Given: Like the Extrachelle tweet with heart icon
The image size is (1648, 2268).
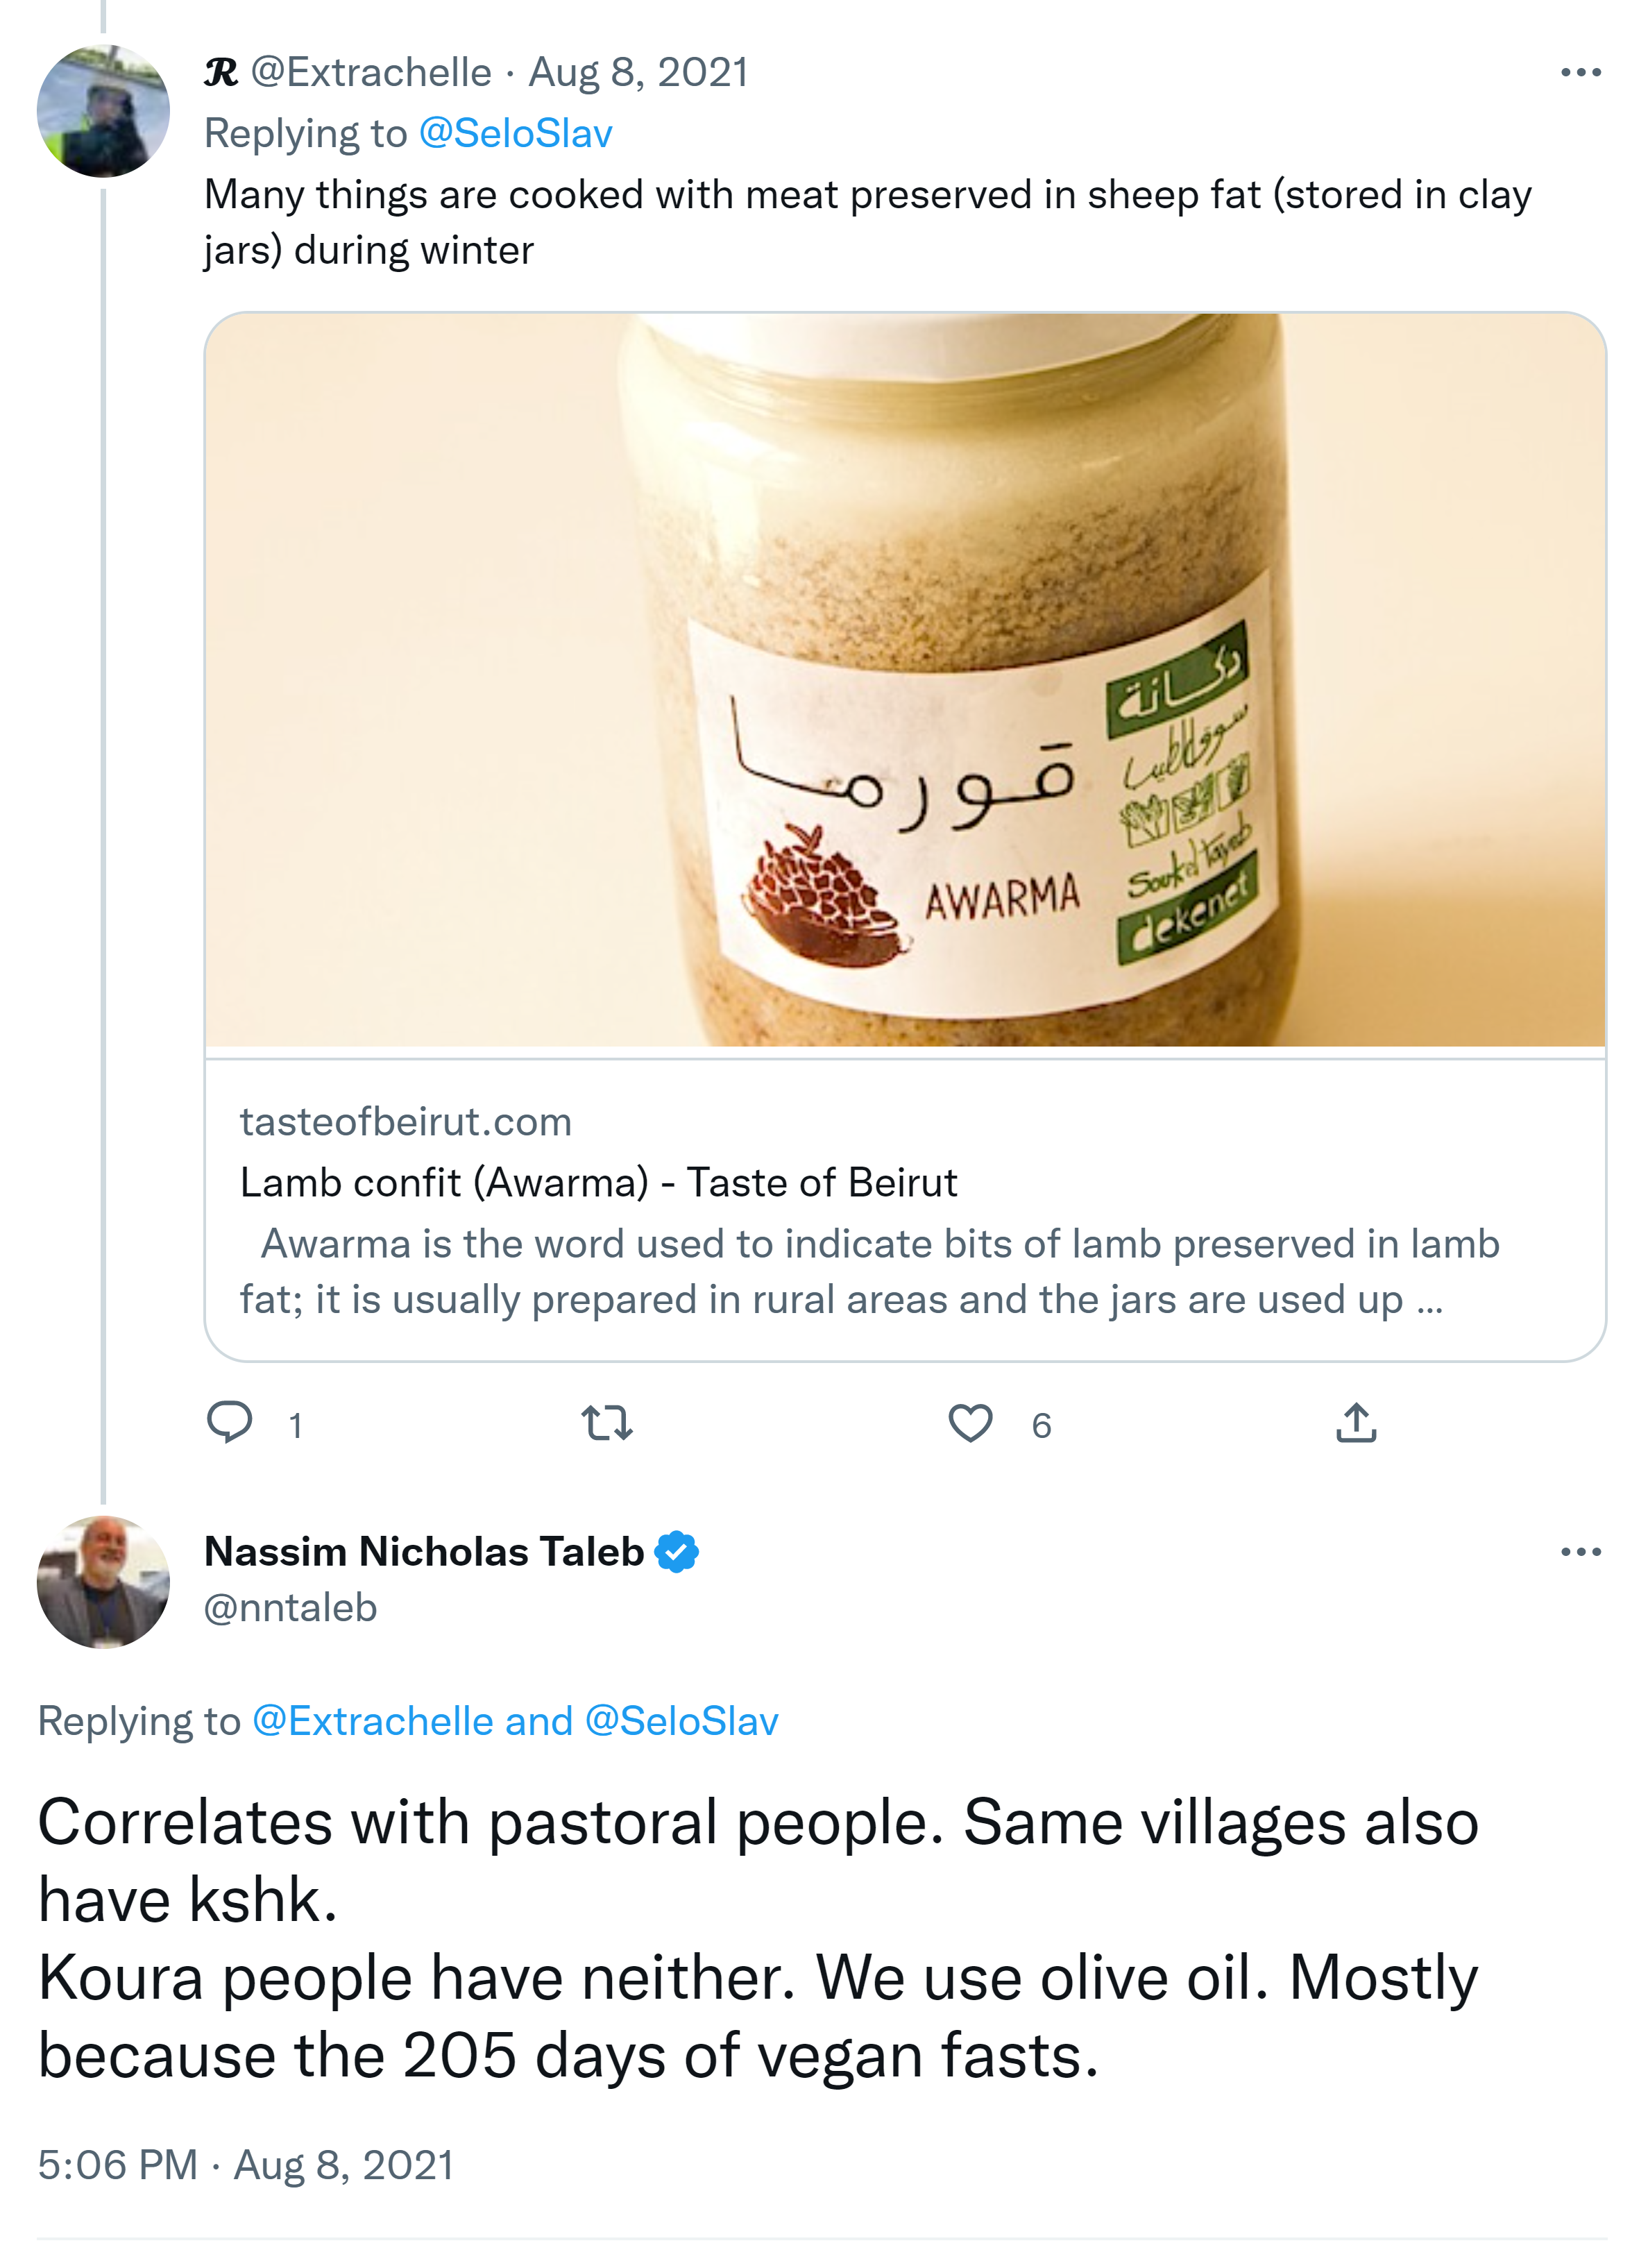Looking at the screenshot, I should [x=970, y=1422].
